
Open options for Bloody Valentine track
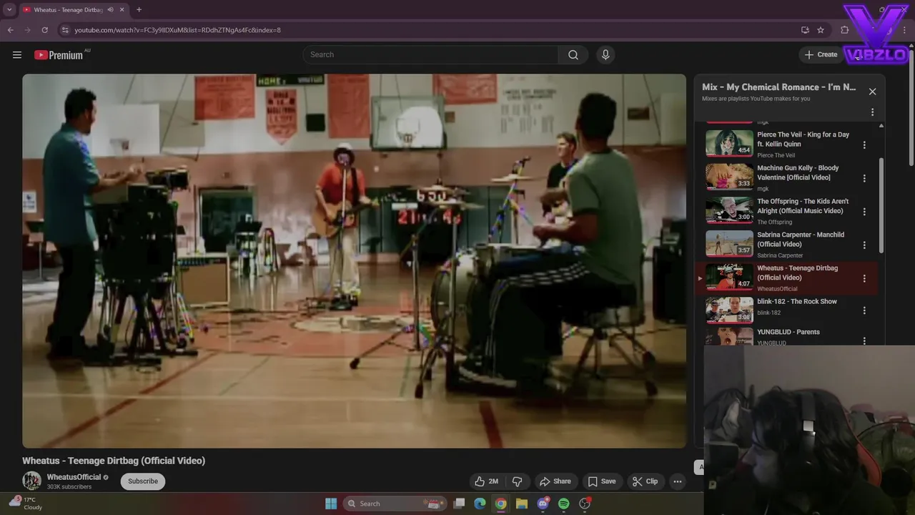click(x=864, y=178)
